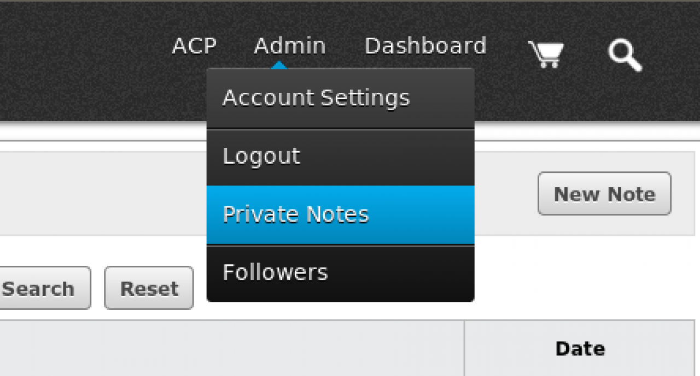Collapse the Admin dropdown menu
This screenshot has height=376, width=700.
tap(289, 46)
